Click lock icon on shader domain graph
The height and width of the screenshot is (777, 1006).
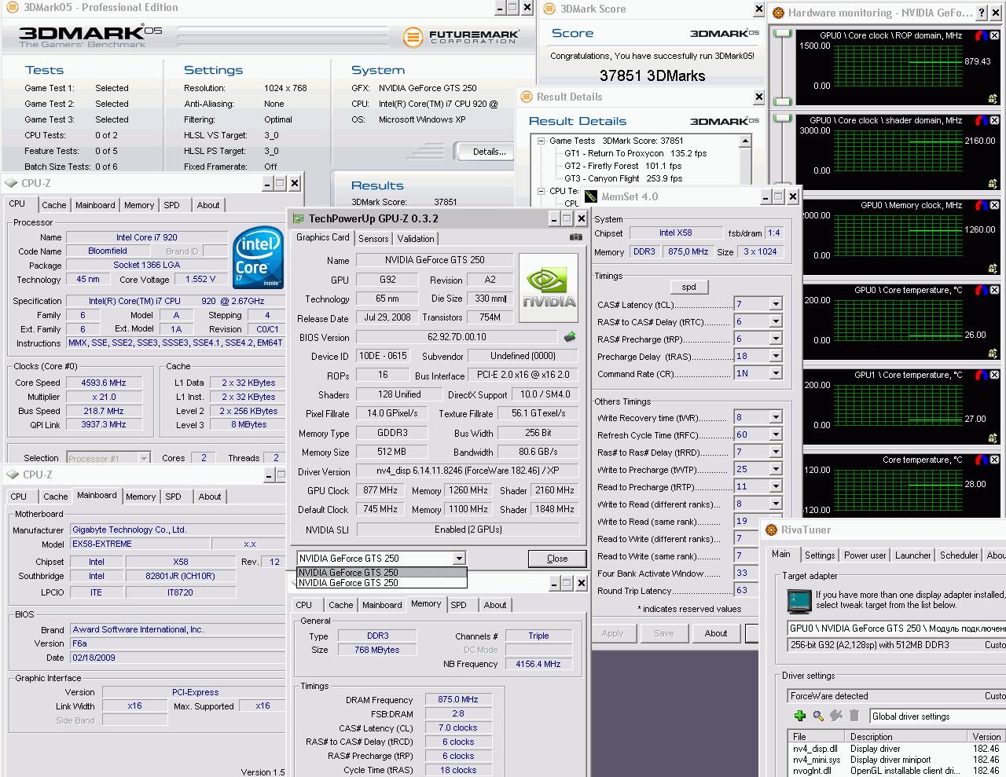click(x=993, y=184)
